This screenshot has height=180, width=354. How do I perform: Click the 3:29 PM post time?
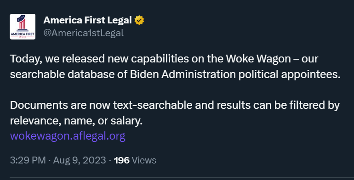click(28, 160)
